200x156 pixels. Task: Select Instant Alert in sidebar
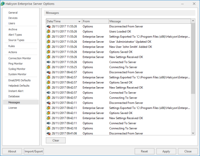[x=16, y=91]
